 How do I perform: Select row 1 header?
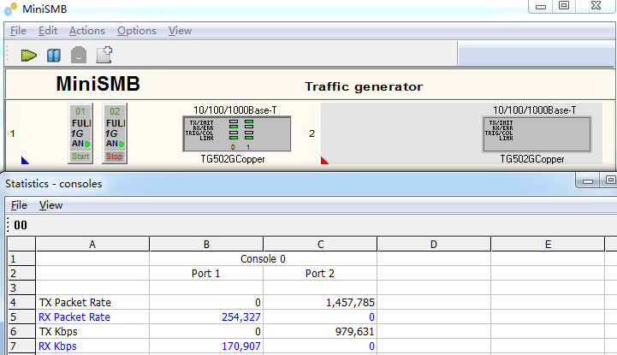tap(21, 258)
